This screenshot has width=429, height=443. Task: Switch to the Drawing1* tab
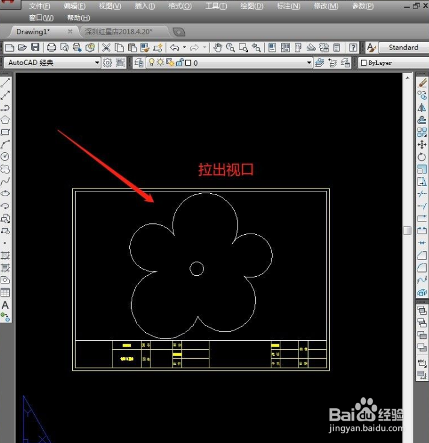coord(33,32)
